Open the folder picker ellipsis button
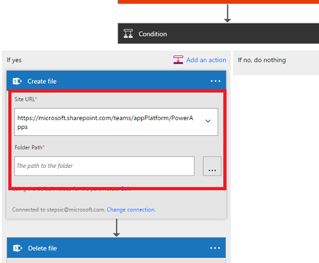Viewport: 319px width, 263px height. pos(212,166)
